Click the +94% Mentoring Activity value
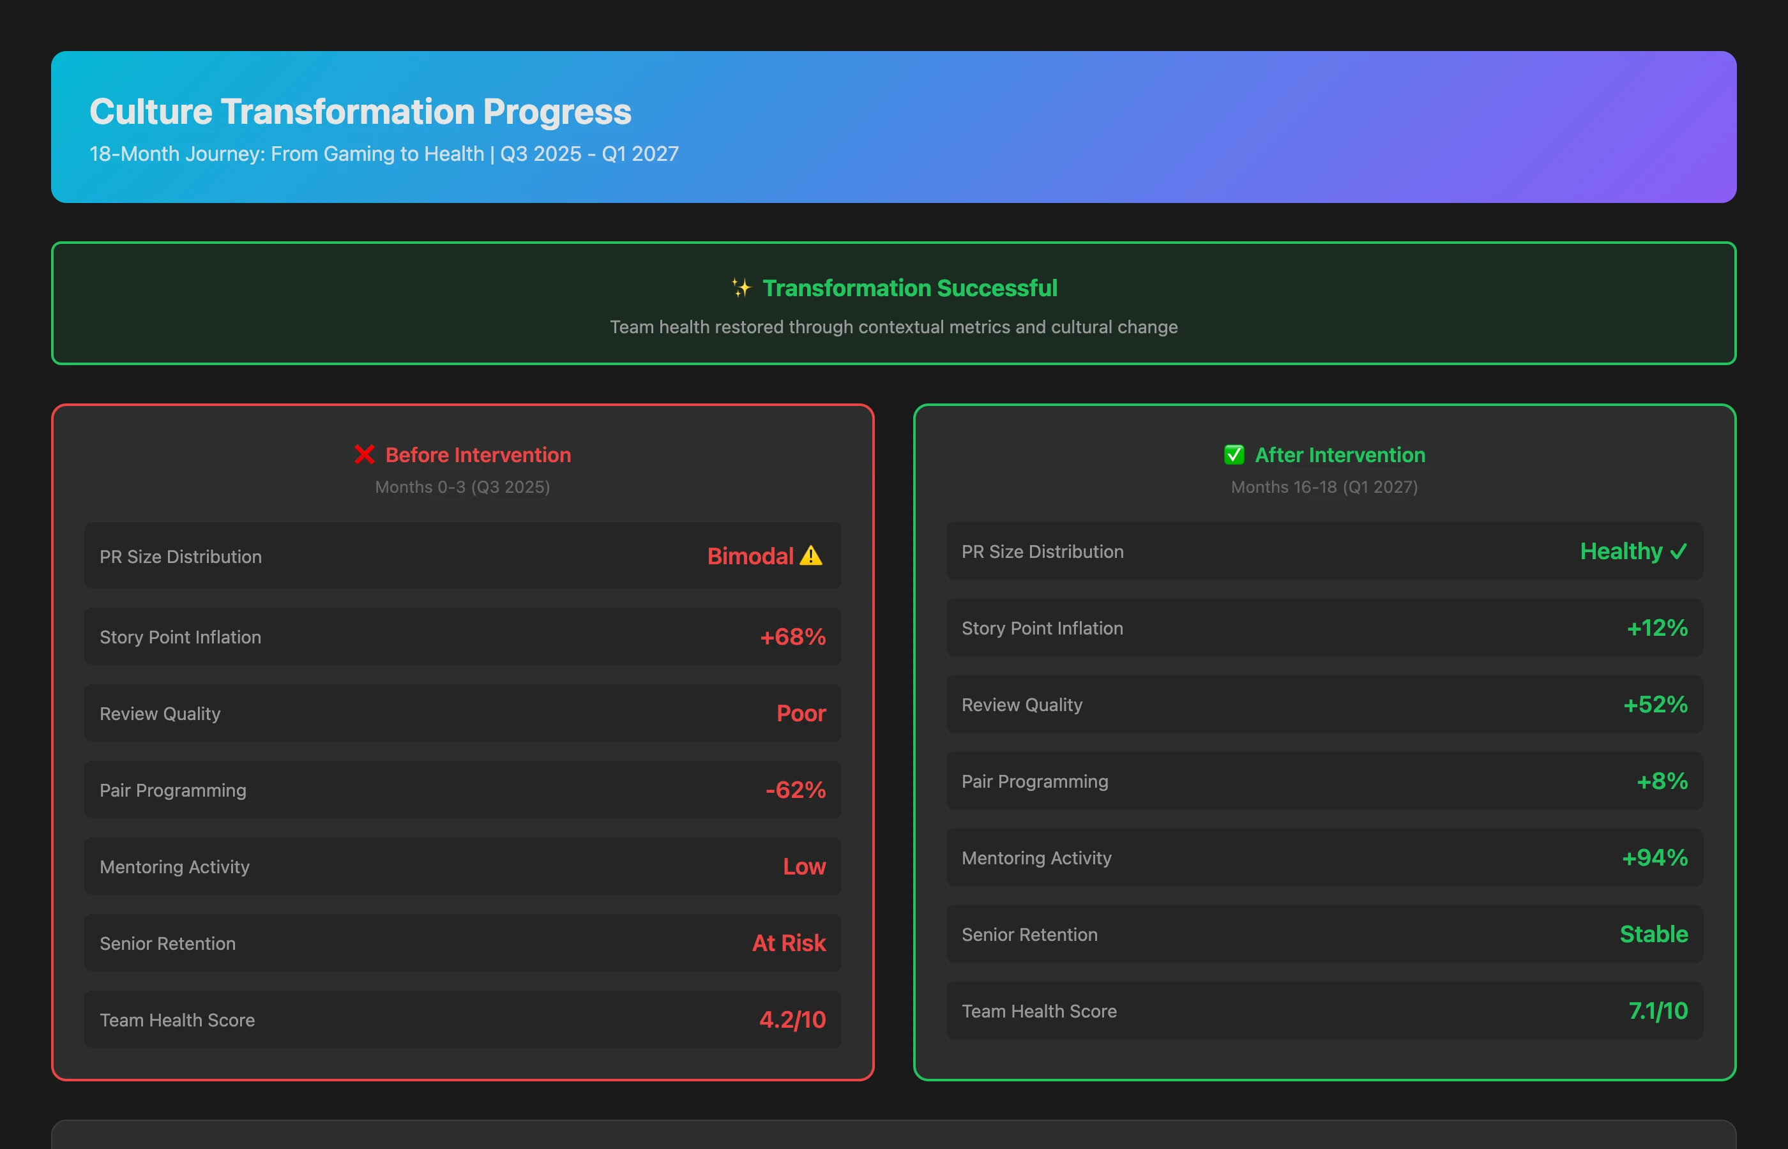 point(1655,857)
